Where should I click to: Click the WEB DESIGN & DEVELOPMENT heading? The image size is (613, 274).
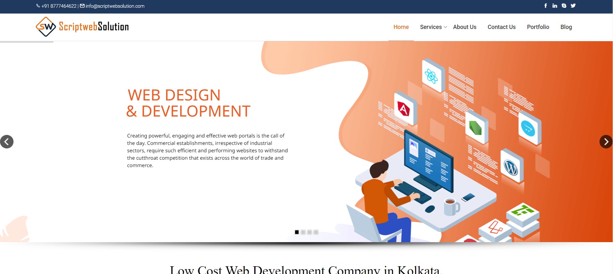click(x=188, y=103)
